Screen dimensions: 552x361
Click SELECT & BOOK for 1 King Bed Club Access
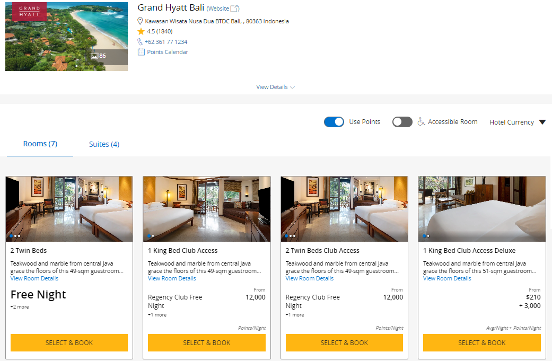206,342
